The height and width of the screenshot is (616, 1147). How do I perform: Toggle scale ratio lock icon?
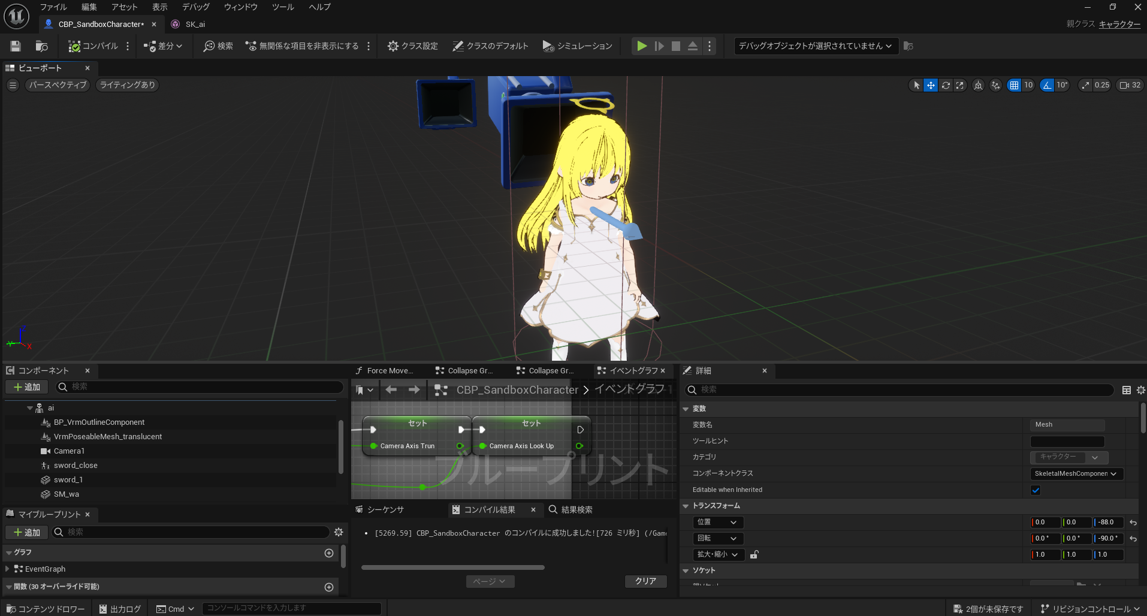(x=754, y=555)
